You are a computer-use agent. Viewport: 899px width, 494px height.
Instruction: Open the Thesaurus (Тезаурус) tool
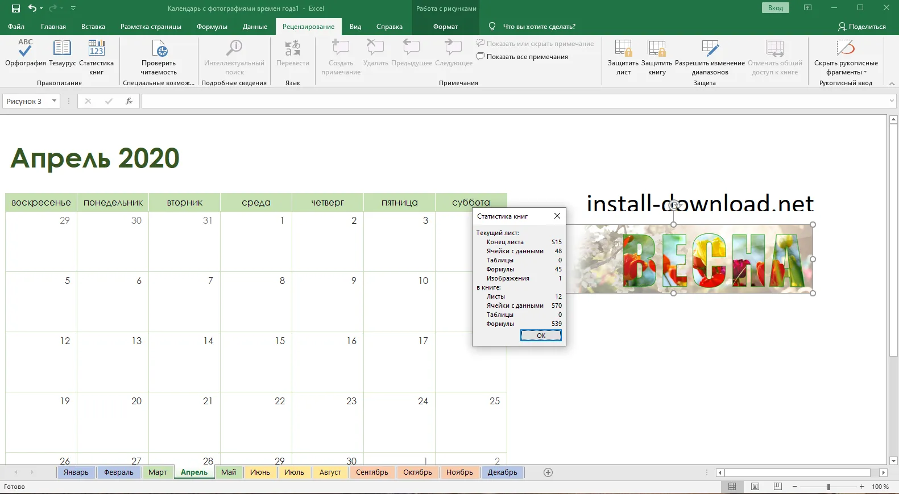[62, 50]
